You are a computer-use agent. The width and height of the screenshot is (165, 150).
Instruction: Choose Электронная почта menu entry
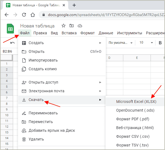[62, 91]
